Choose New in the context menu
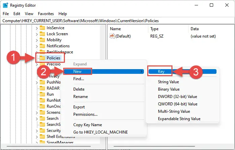This screenshot has height=150, width=235. tap(104, 71)
